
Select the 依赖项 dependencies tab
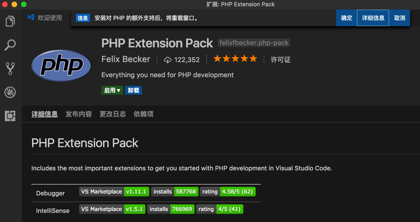143,114
